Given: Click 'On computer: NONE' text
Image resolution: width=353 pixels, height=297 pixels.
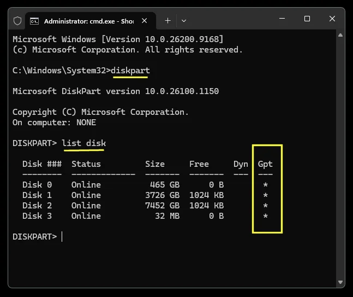Looking at the screenshot, I should tap(54, 123).
